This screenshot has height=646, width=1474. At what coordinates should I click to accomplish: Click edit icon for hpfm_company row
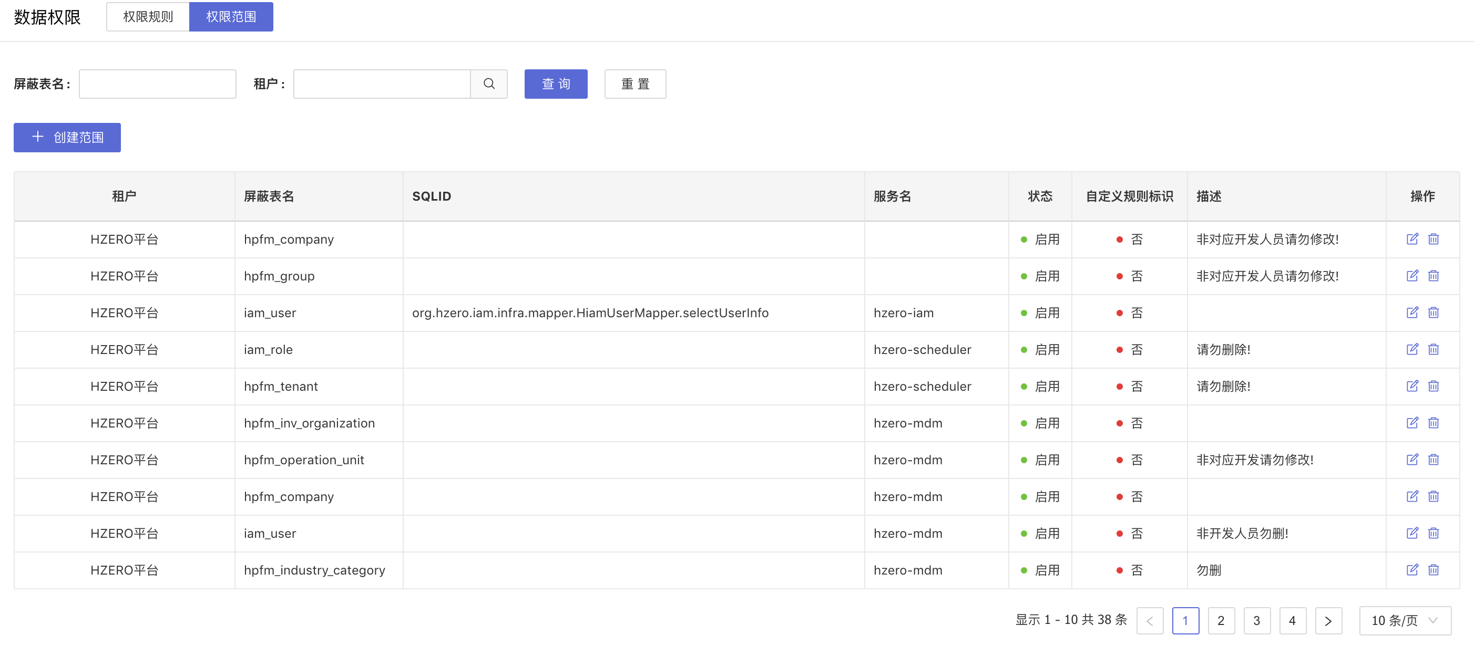1412,238
